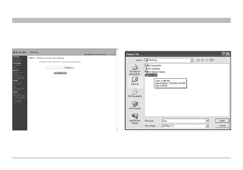This screenshot has height=170, width=243.
Task: Open DNS under Internet WAN
Action: pyautogui.click(x=15, y=67)
